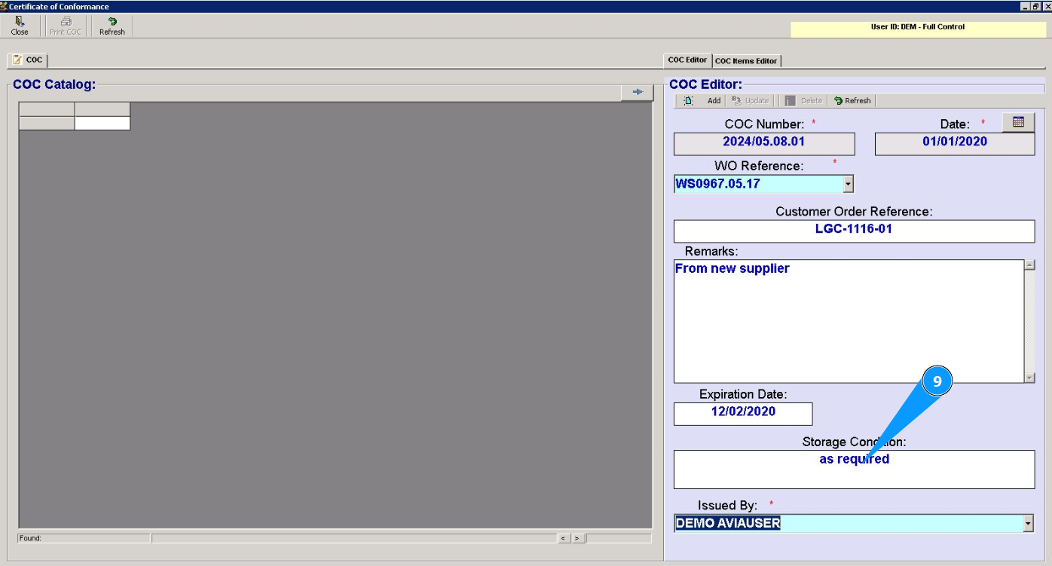This screenshot has width=1052, height=566.
Task: Click the Storage Condition field
Action: click(x=854, y=470)
